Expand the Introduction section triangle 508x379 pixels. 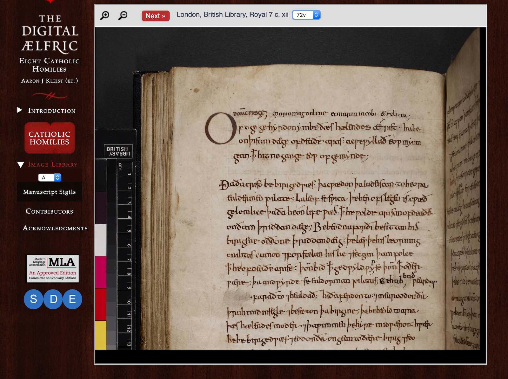[20, 110]
